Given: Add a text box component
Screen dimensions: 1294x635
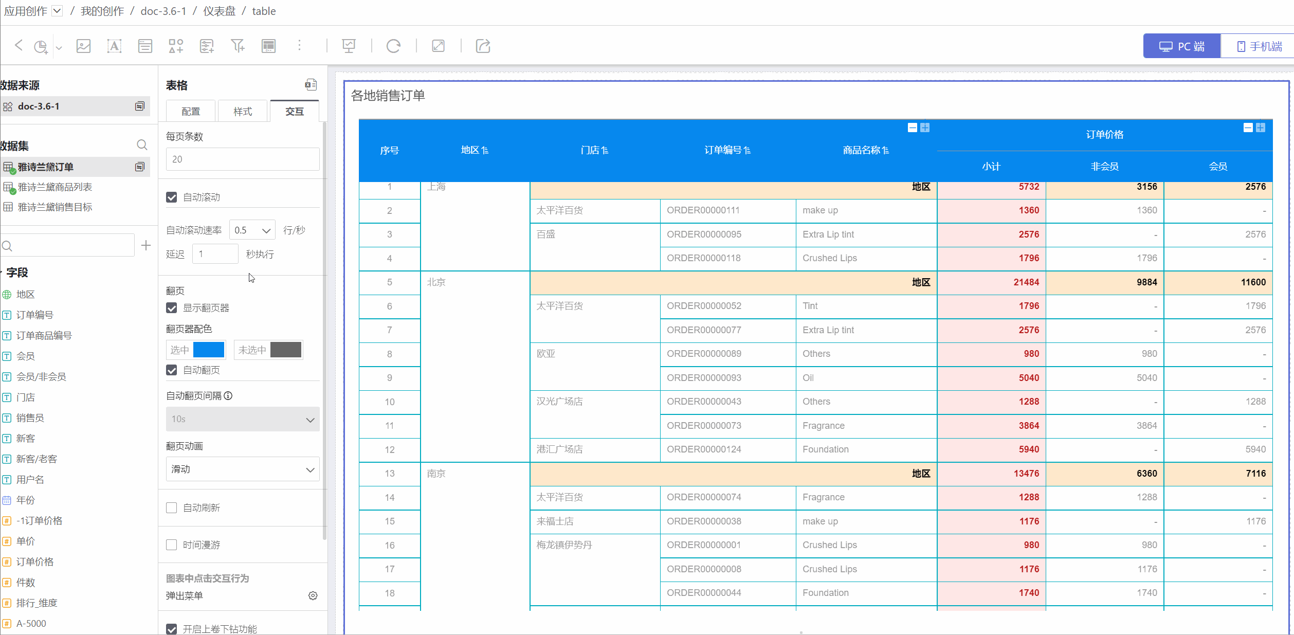Looking at the screenshot, I should [114, 46].
